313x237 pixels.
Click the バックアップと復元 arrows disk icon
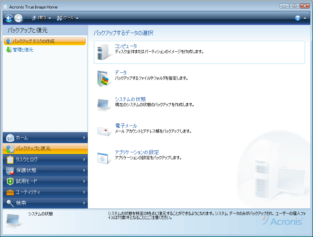coord(10,149)
